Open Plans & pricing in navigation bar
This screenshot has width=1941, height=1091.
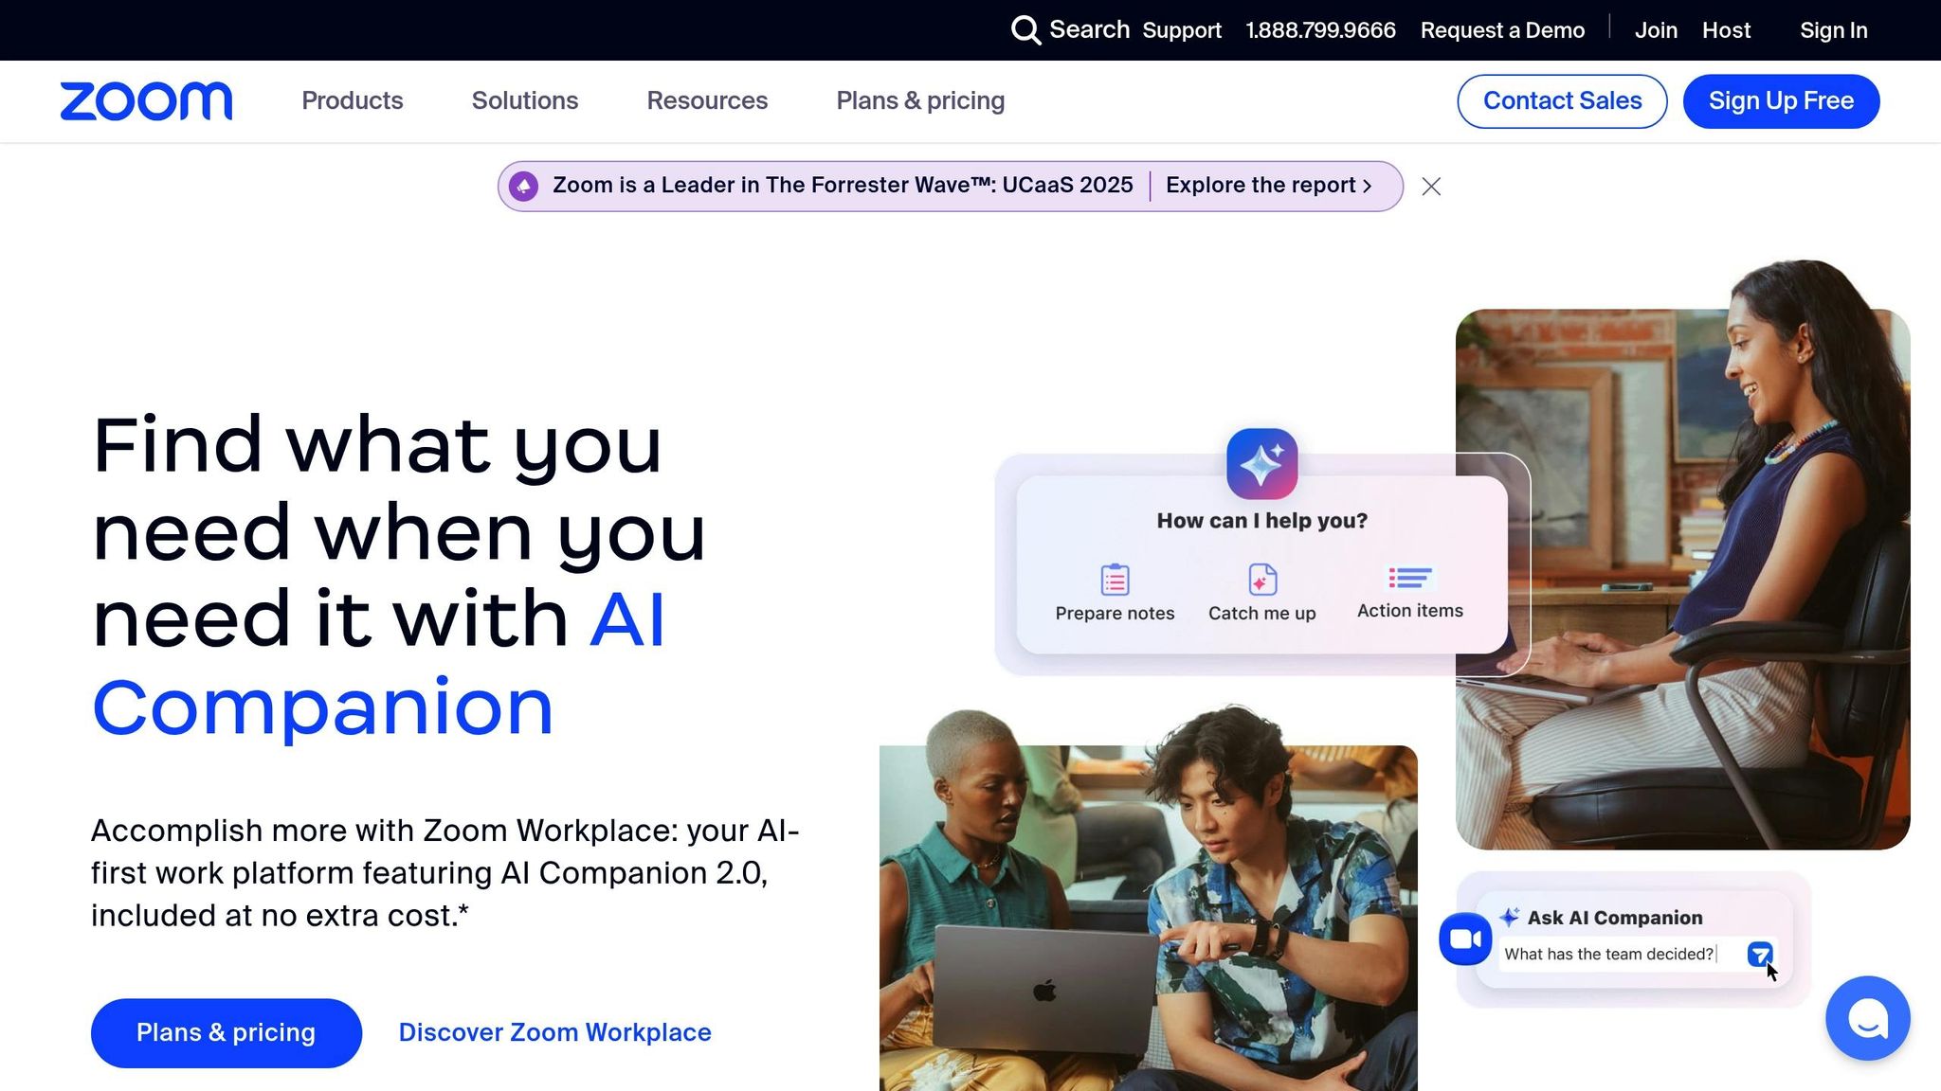[920, 100]
